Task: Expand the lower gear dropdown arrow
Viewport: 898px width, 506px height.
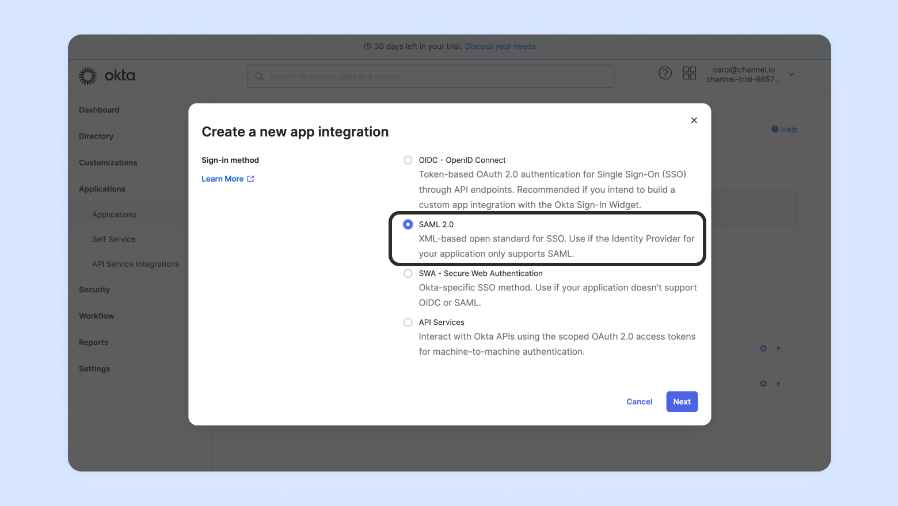Action: 778,384
